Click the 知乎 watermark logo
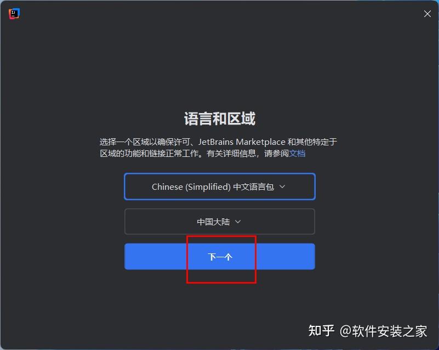 (321, 331)
